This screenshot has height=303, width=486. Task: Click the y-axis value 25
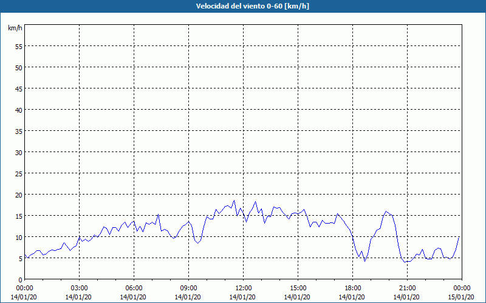coord(19,173)
